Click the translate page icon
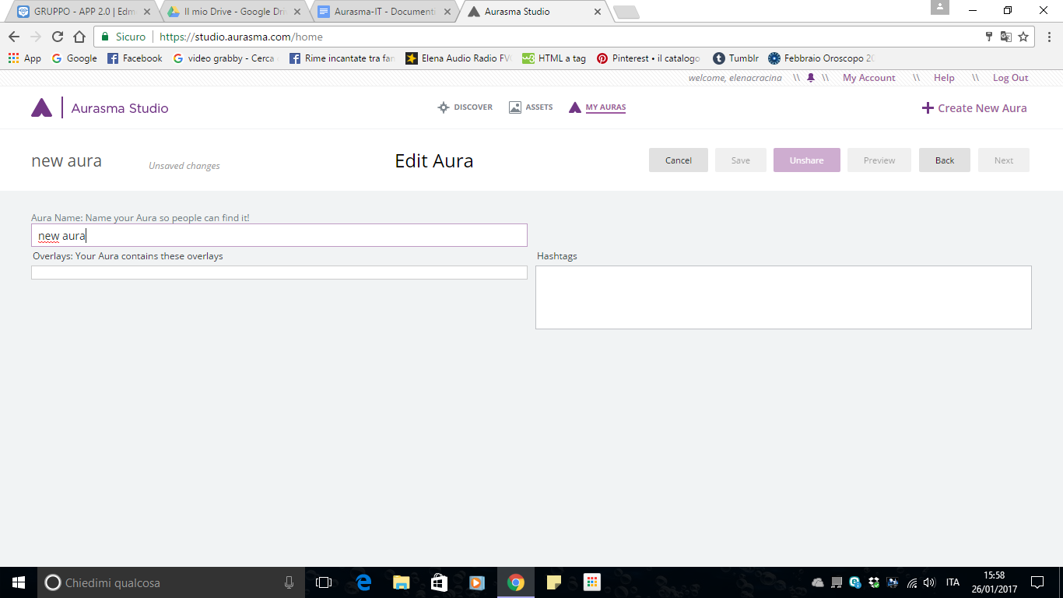Viewport: 1063px width, 598px height. tap(1006, 37)
